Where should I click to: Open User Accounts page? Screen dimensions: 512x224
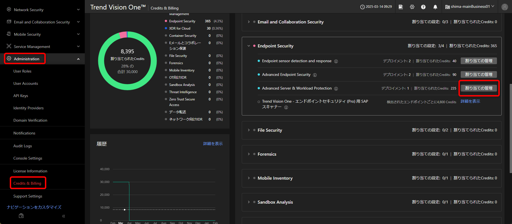tap(26, 83)
